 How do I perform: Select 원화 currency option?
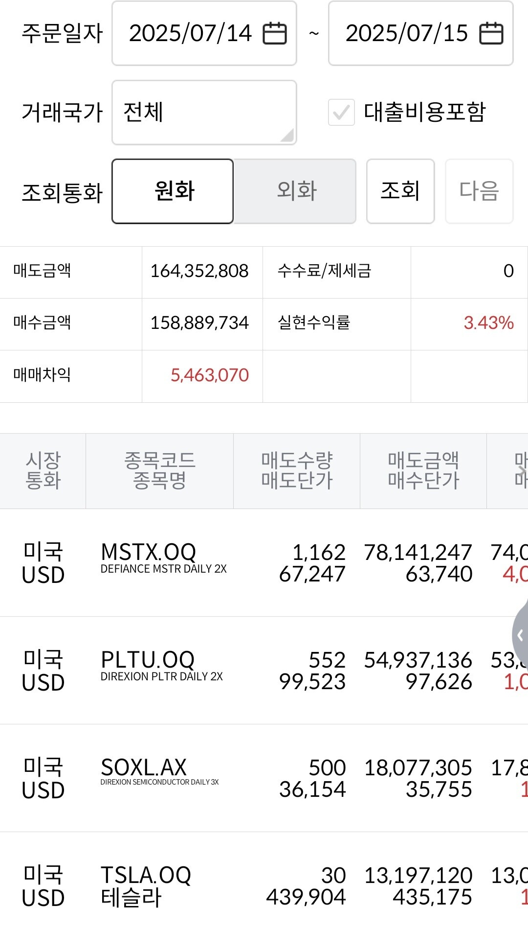(173, 191)
